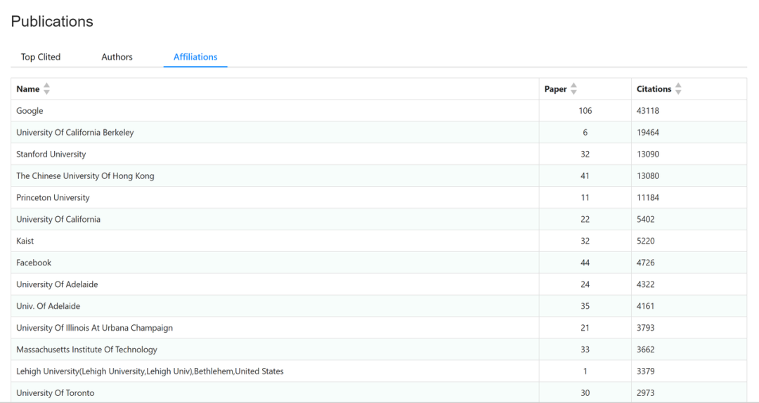The image size is (759, 403).
Task: Click paper count 24 for University Of Adelaide
Action: [585, 284]
